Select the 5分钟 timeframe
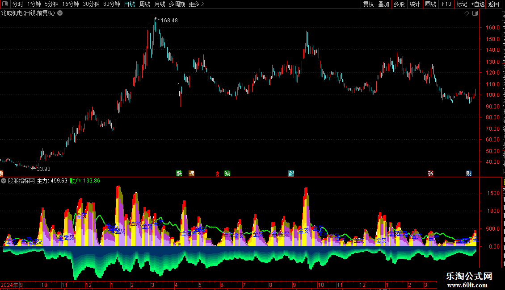 [51, 4]
